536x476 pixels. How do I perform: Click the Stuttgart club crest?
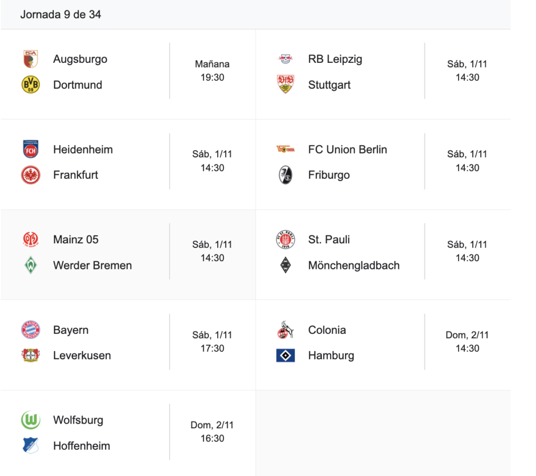286,85
